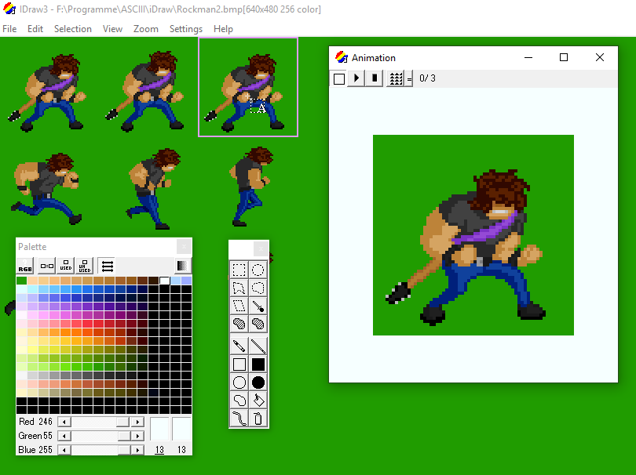Select the elliptical selection tool
Screen dimensions: 636x475
click(x=258, y=270)
